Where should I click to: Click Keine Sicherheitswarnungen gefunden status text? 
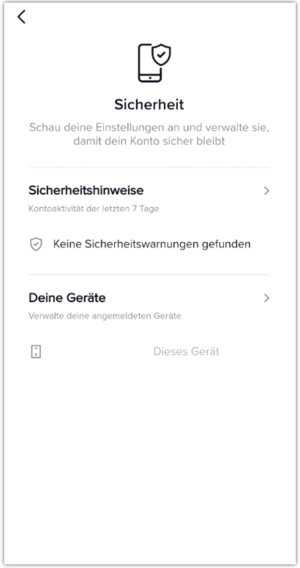point(152,244)
